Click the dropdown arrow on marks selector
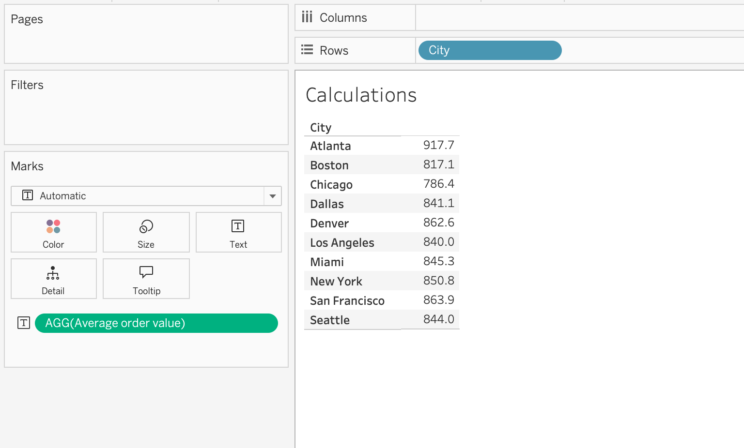The image size is (744, 448). 273,196
